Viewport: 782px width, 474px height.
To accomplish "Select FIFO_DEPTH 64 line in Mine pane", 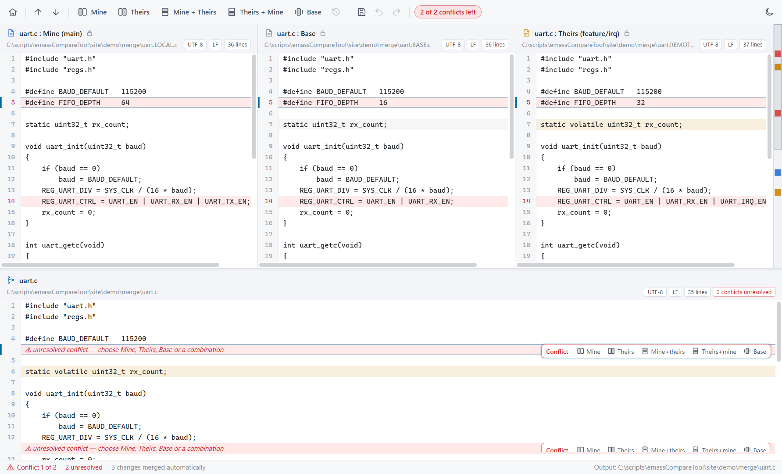I will tap(136, 102).
